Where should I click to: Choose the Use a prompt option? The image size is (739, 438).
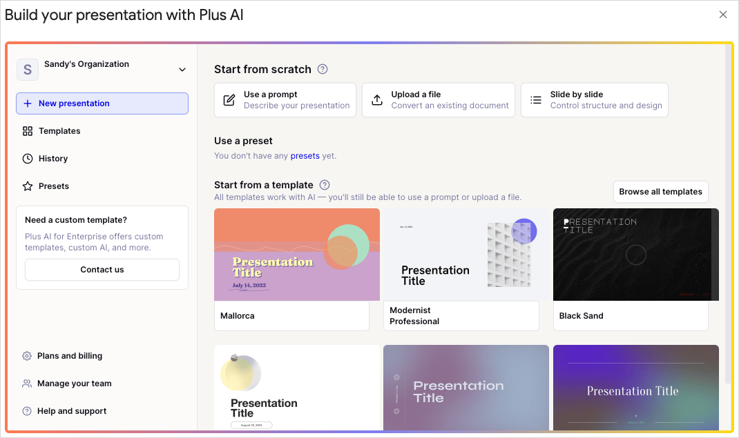[x=285, y=100]
